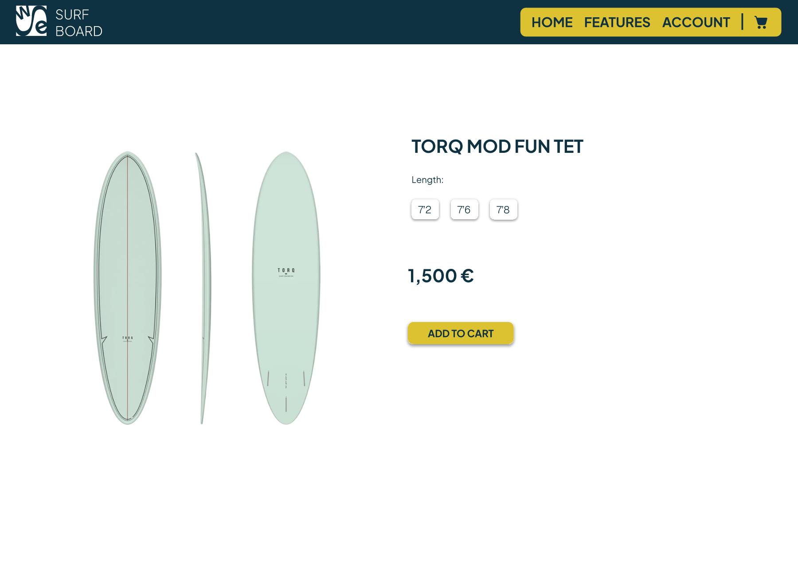Choose the 7'8 board length
Viewport: 798px width, 567px height.
pos(503,210)
